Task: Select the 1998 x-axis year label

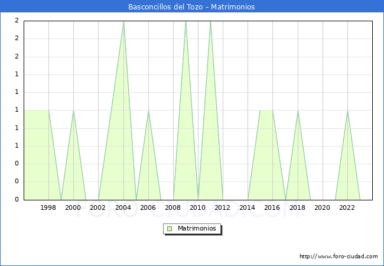Action: pos(48,207)
